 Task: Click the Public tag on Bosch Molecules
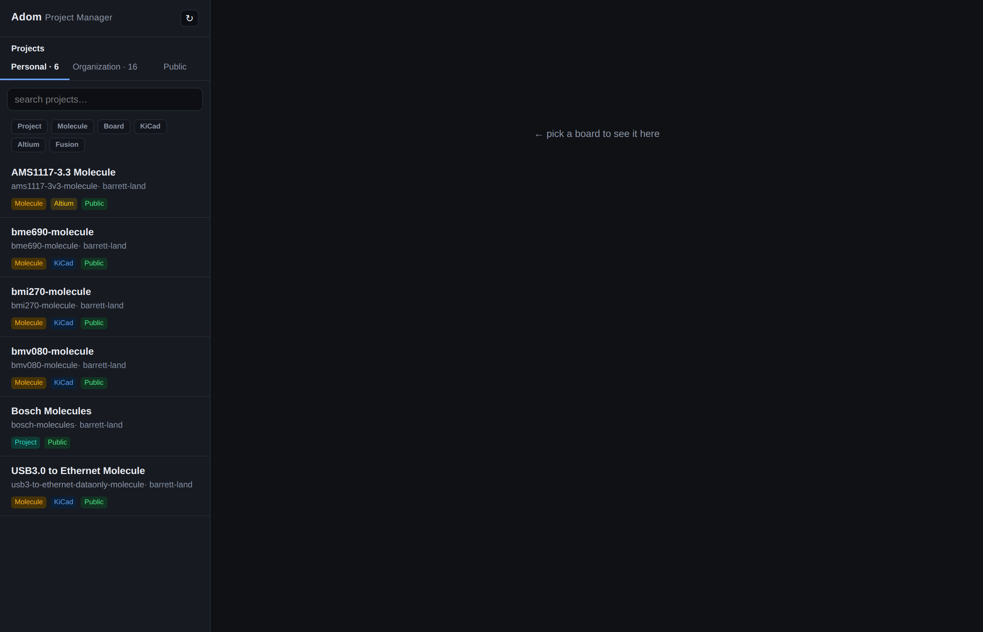[x=57, y=443]
